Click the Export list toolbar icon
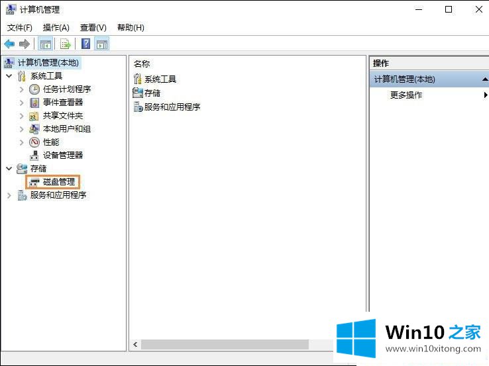489x366 pixels. [66, 44]
